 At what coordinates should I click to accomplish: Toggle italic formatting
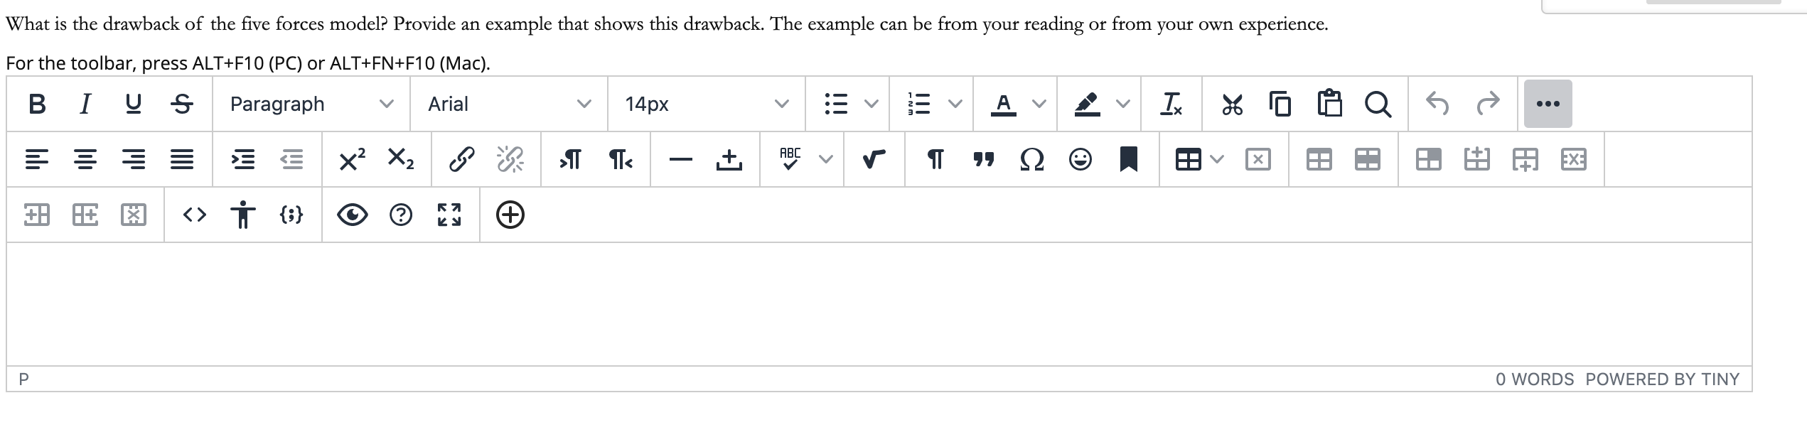pyautogui.click(x=85, y=104)
